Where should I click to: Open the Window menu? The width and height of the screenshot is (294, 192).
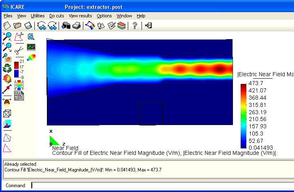click(124, 16)
